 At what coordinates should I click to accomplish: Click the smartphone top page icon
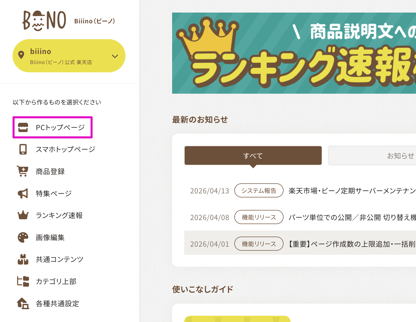click(x=23, y=149)
